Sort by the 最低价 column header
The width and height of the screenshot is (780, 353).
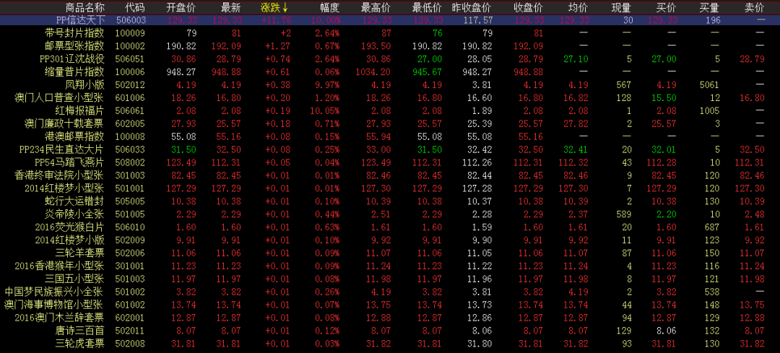point(428,7)
